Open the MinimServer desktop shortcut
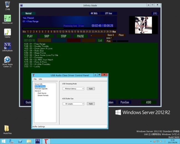Viewport: 180px width, 144px height. pyautogui.click(x=7, y=19)
